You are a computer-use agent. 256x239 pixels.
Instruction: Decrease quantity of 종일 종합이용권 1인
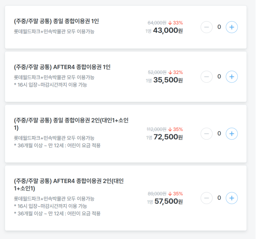(207, 27)
